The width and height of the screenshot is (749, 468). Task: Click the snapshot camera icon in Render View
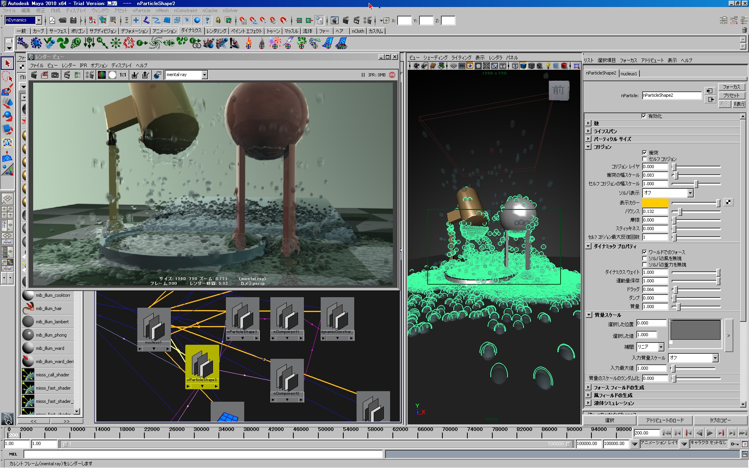55,74
